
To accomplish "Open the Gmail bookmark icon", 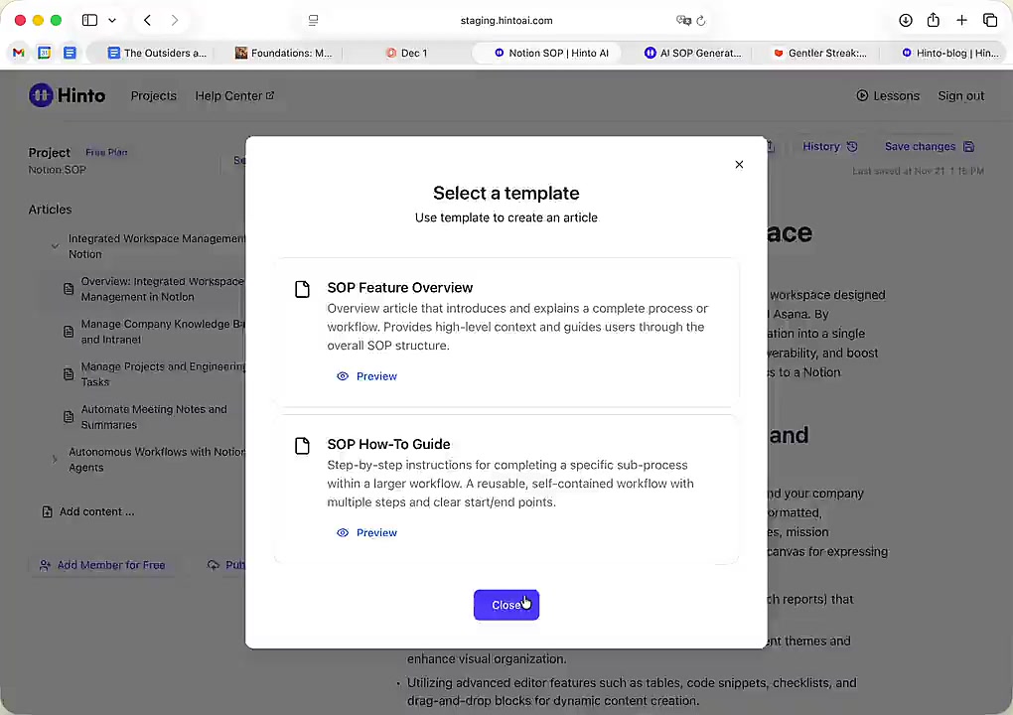I will [19, 53].
